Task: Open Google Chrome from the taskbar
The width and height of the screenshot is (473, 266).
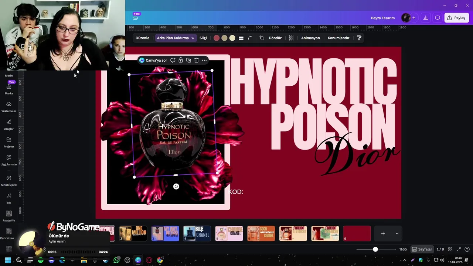Action: [x=160, y=260]
